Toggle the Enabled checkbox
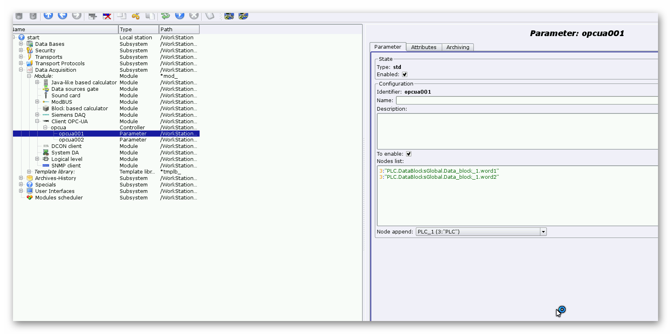671x334 pixels. point(404,75)
